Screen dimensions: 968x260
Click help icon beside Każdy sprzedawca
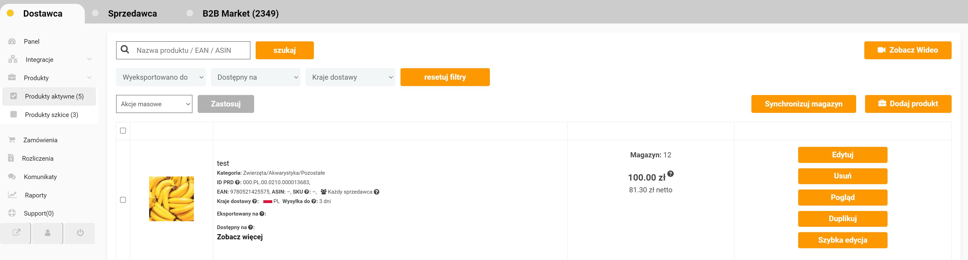coord(376,192)
